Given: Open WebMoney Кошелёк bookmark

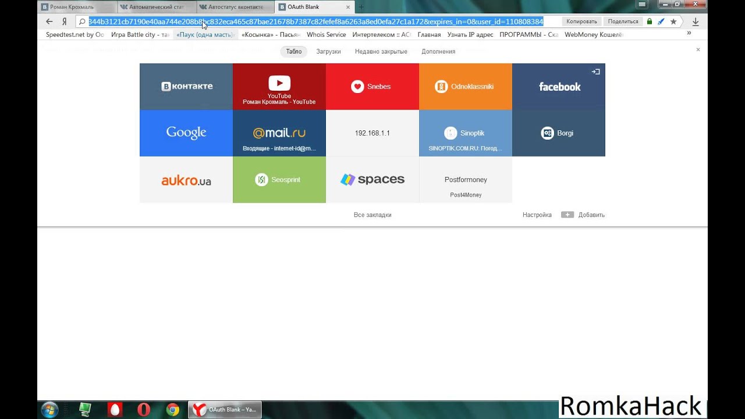Looking at the screenshot, I should [x=594, y=34].
